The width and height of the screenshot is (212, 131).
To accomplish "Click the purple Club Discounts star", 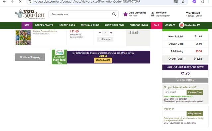I will [x=126, y=14].
